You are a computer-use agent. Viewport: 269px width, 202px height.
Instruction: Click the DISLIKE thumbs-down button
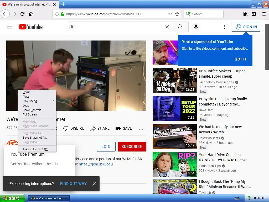74,128
